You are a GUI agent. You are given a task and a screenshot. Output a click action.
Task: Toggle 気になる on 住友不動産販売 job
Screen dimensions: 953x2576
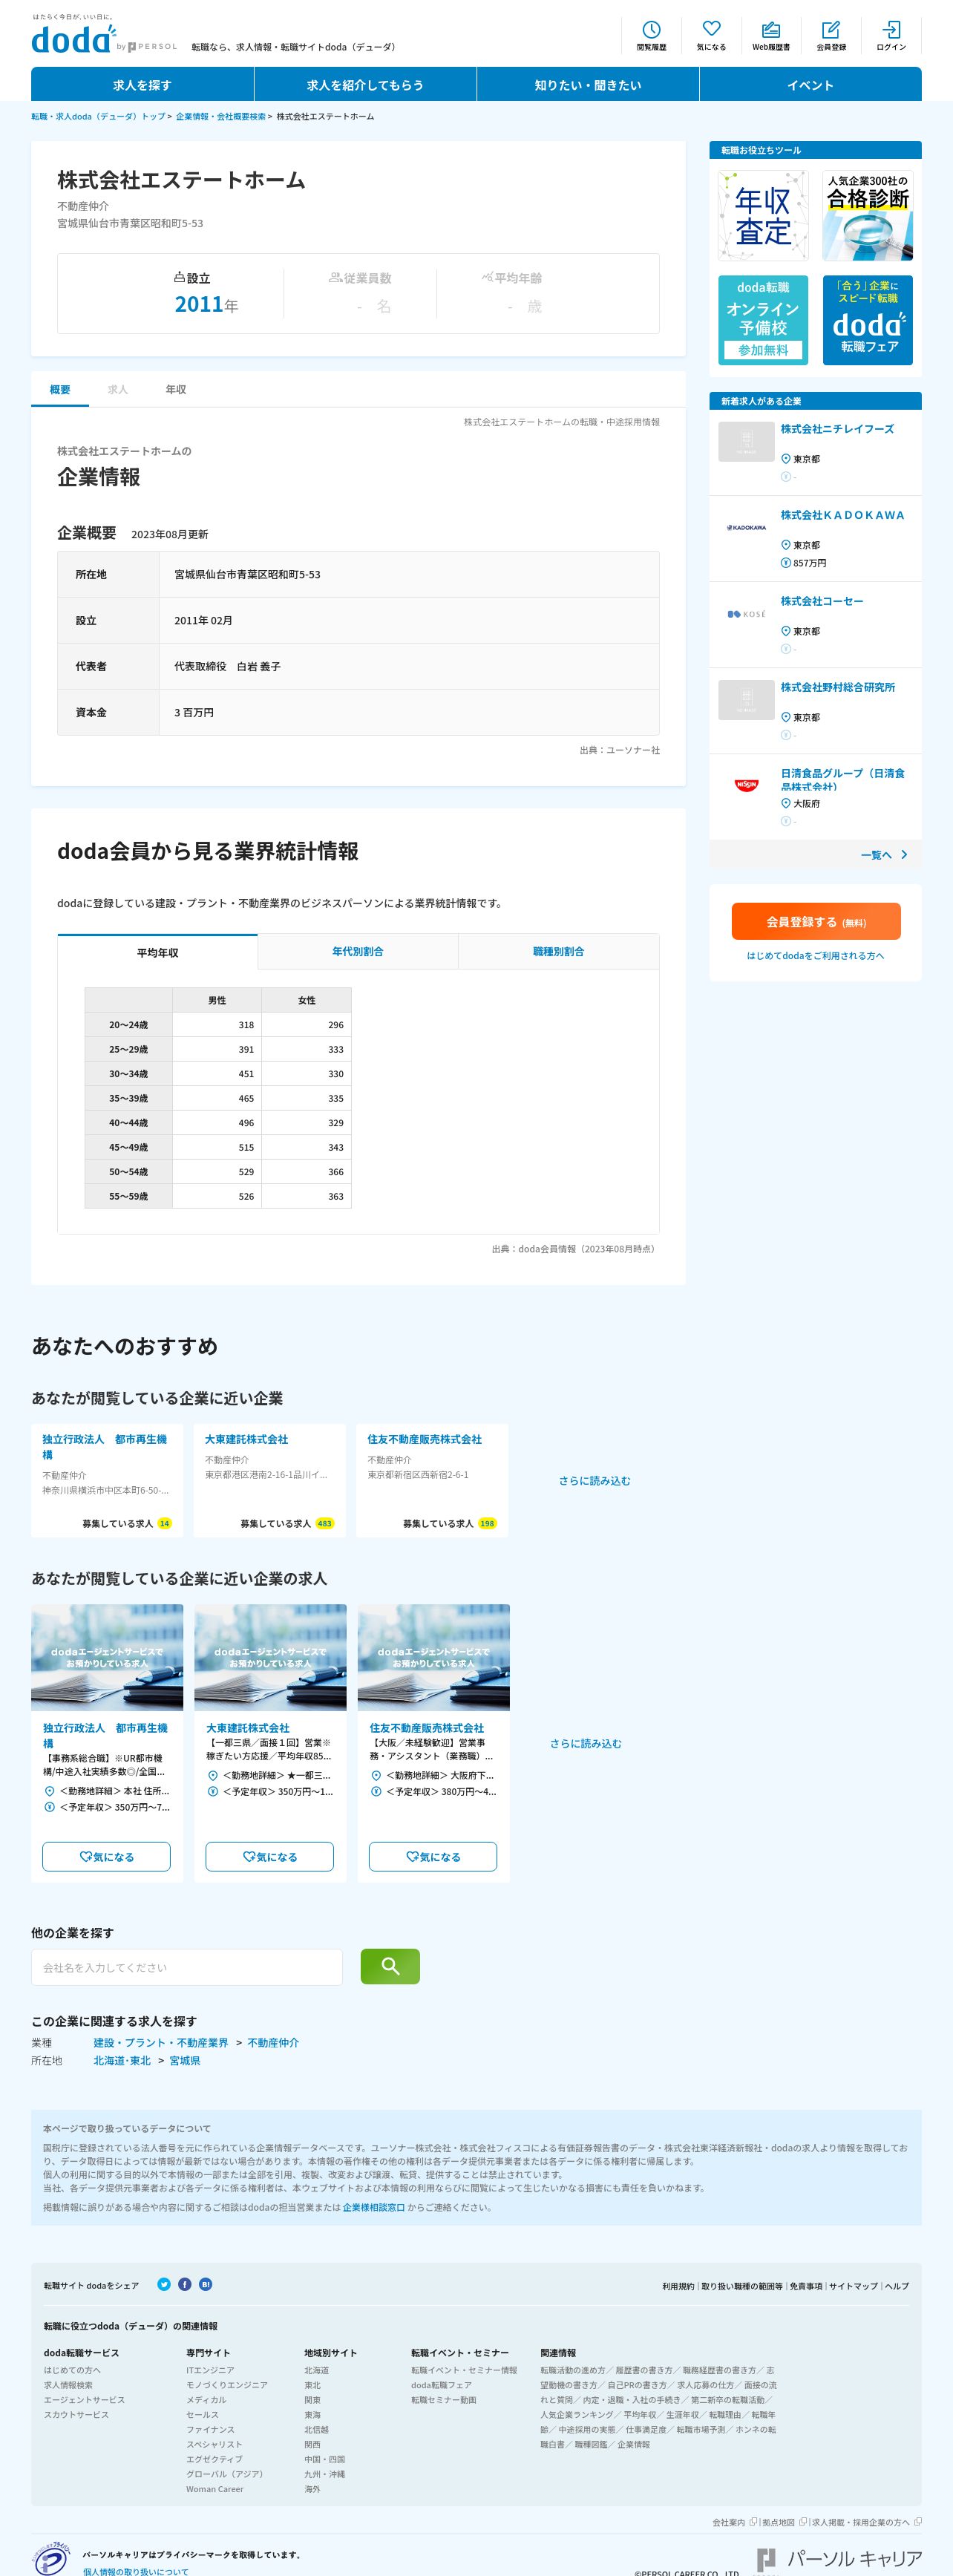433,1856
